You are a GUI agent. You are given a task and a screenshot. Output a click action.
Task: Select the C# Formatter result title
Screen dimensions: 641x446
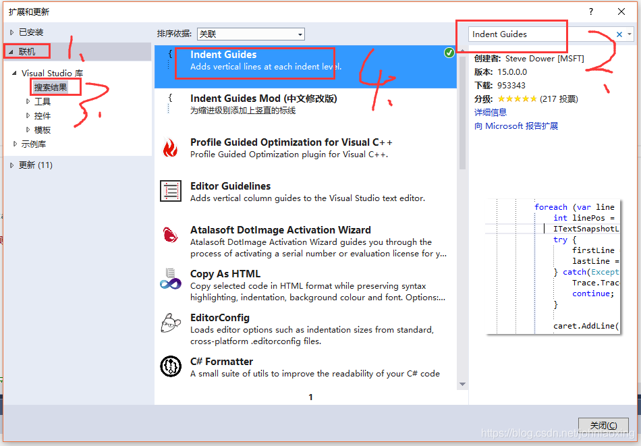coord(221,362)
